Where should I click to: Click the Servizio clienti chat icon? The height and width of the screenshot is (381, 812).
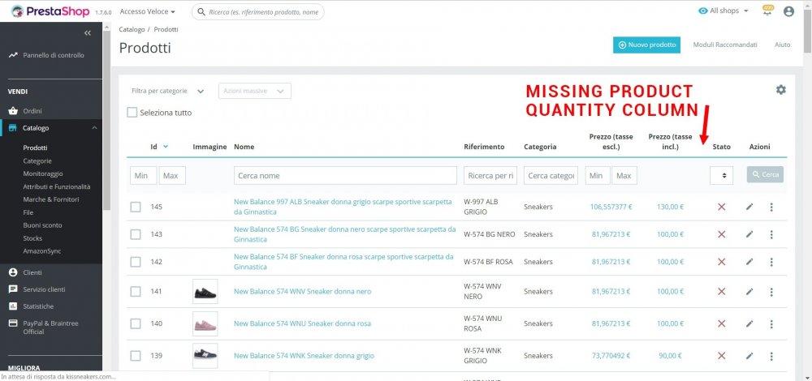pyautogui.click(x=13, y=289)
